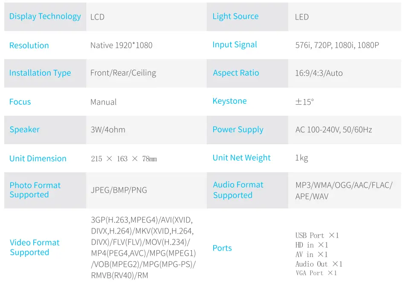411x285 pixels.
Task: Select the Front/Rear/Ceiling value text
Action: point(123,73)
